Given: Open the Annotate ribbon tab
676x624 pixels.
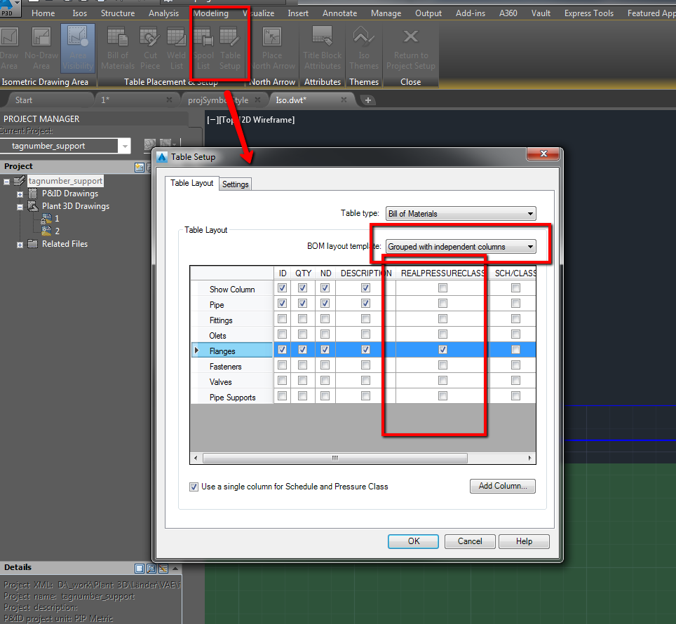Looking at the screenshot, I should click(x=339, y=13).
